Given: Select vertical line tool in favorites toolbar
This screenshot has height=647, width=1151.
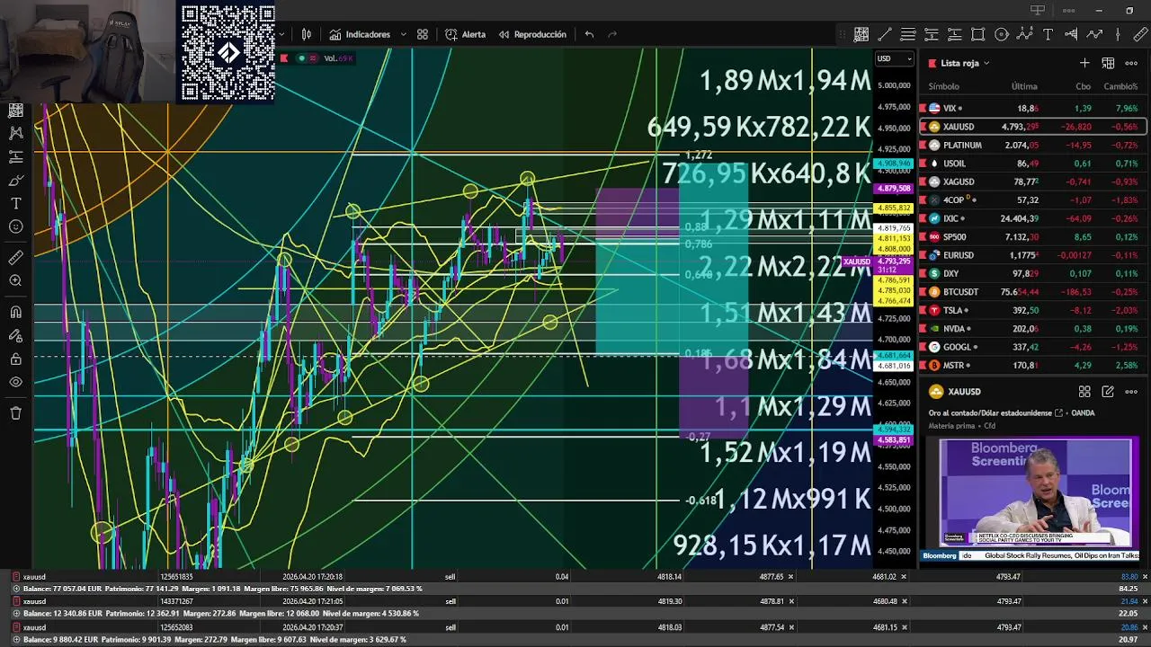Looking at the screenshot, I should (x=1119, y=34).
